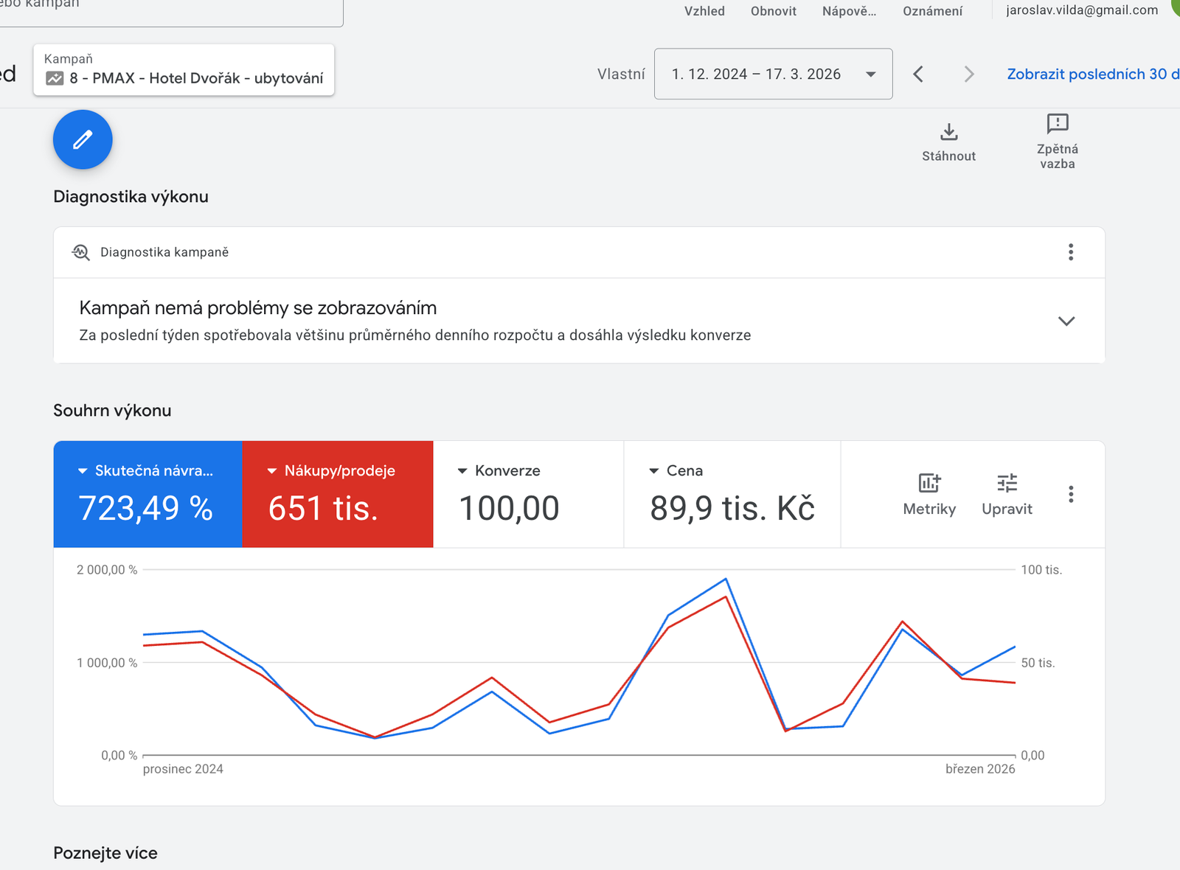Screen dimensions: 1180x870
Task: Open the Konverze metric dropdown
Action: click(x=462, y=471)
